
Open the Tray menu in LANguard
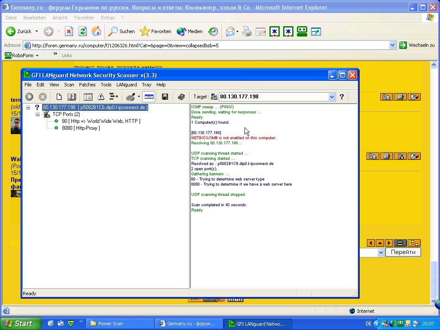[147, 85]
